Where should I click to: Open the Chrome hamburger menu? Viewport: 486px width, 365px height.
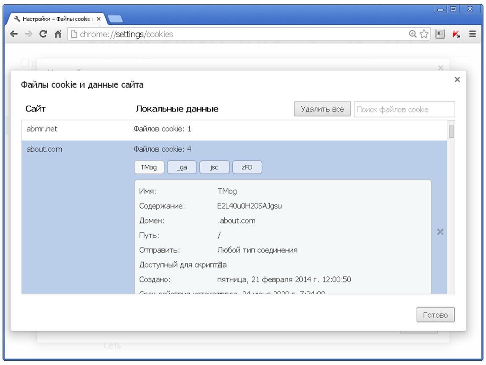pos(472,34)
